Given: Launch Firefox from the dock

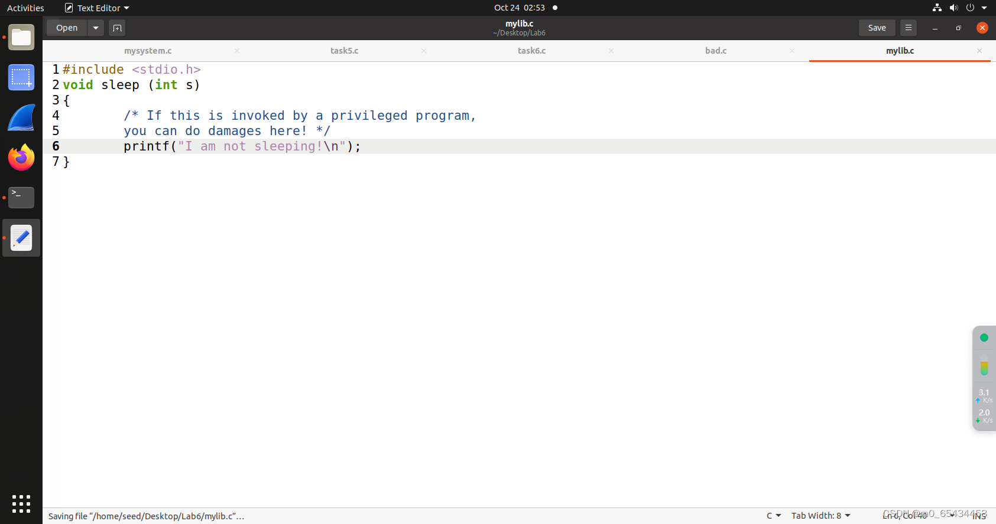Looking at the screenshot, I should pyautogui.click(x=21, y=158).
